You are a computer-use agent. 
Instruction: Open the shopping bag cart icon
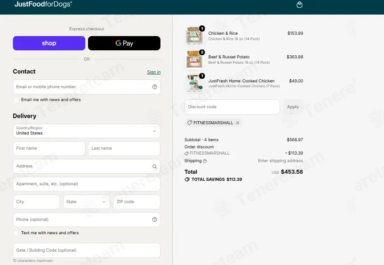[x=299, y=4]
